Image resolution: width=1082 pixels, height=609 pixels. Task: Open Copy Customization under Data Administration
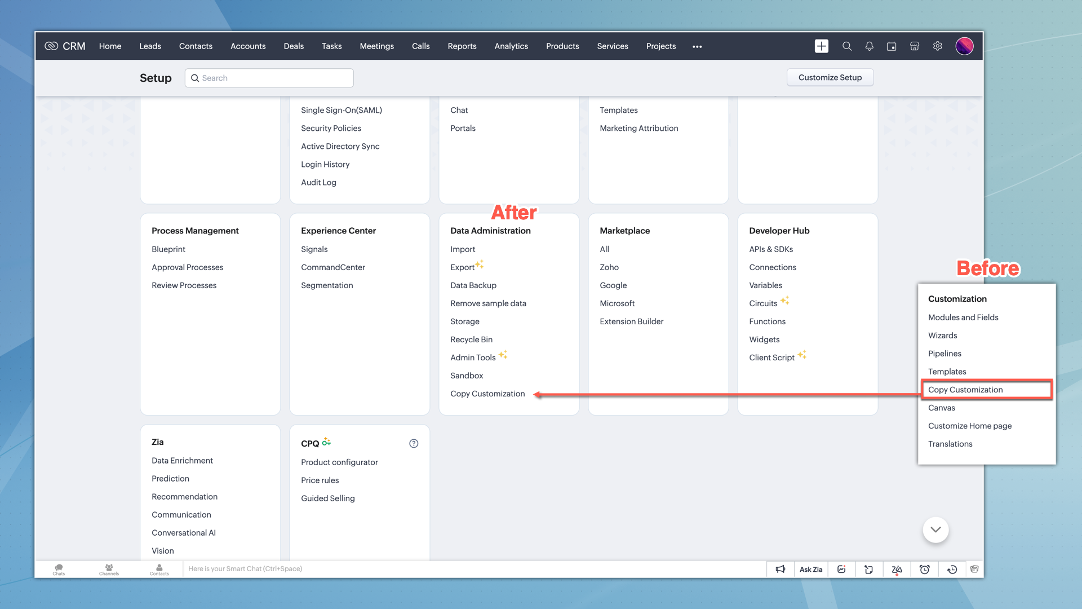(x=487, y=394)
